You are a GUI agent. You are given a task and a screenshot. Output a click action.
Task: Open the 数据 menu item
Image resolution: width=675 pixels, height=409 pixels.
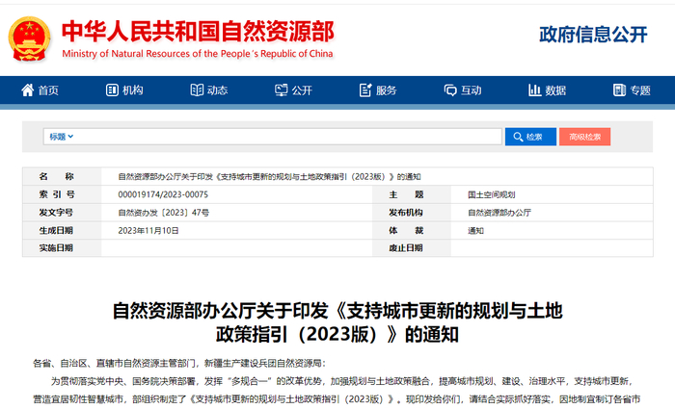coord(547,90)
